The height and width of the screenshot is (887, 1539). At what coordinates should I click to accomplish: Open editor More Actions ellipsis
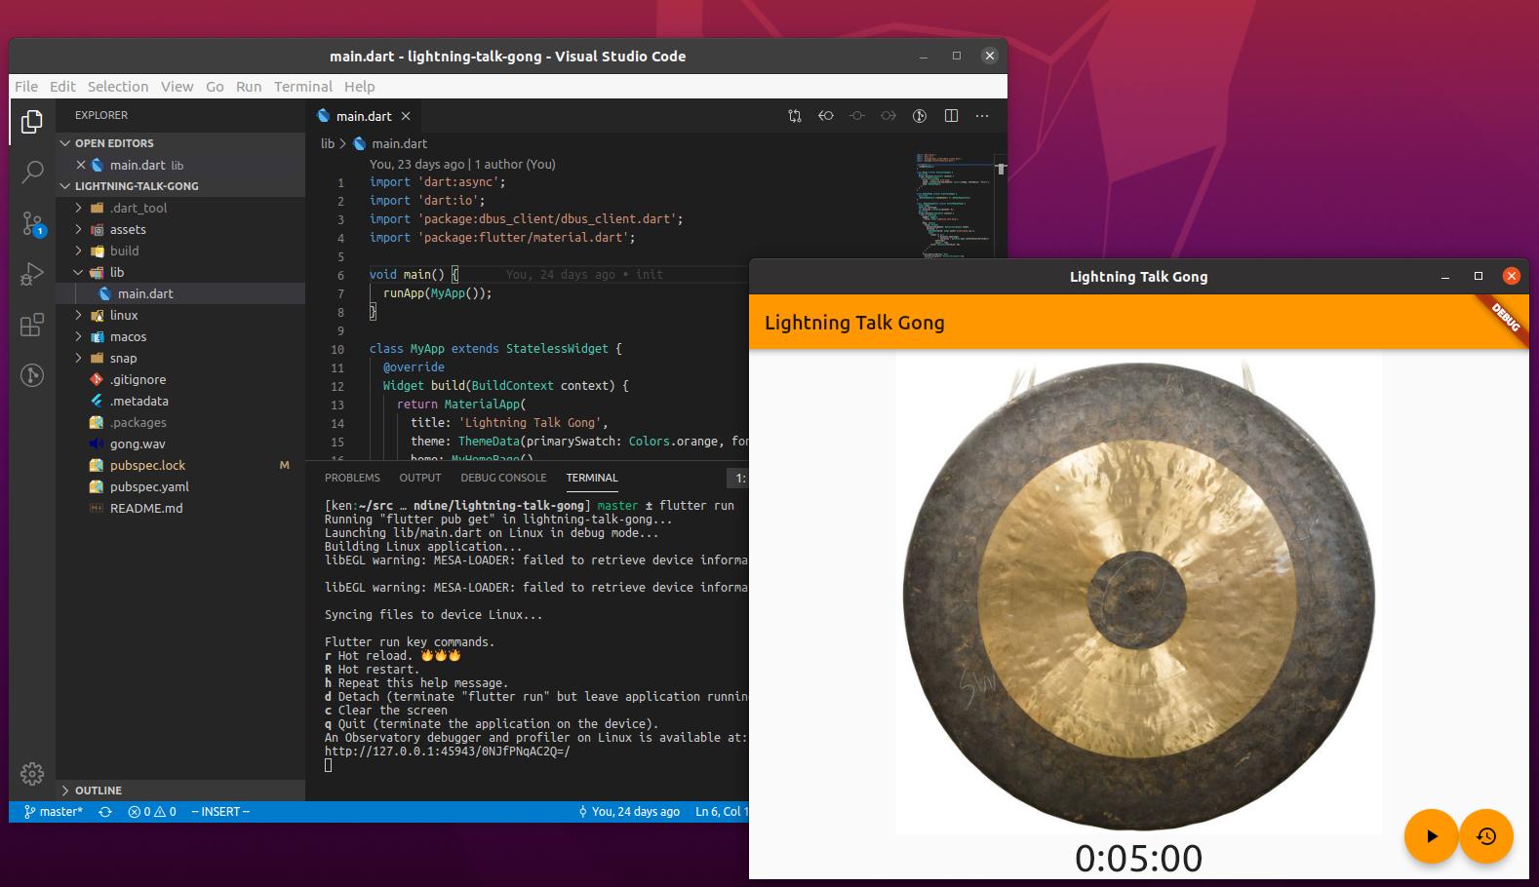coord(982,116)
